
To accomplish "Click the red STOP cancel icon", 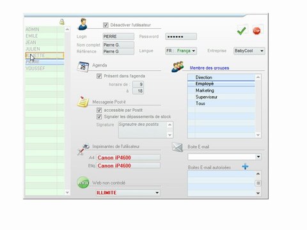I will tap(257, 31).
